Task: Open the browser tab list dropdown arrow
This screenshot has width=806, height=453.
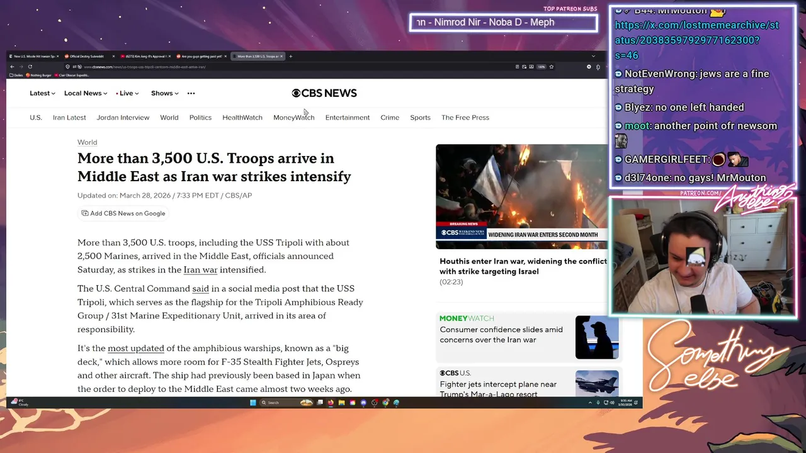Action: (x=593, y=57)
